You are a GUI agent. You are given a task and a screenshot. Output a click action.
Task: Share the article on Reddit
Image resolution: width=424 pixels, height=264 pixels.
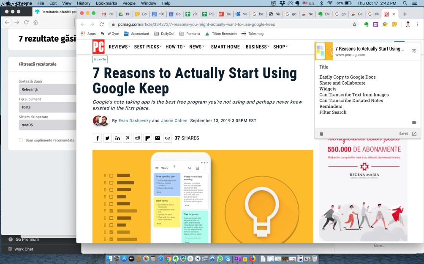(x=137, y=138)
